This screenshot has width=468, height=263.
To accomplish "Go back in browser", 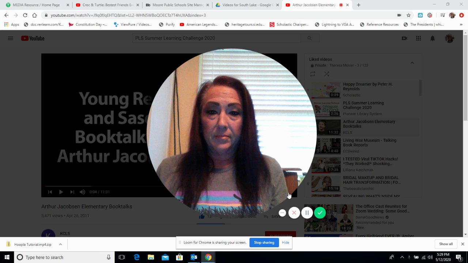I will [x=6, y=15].
